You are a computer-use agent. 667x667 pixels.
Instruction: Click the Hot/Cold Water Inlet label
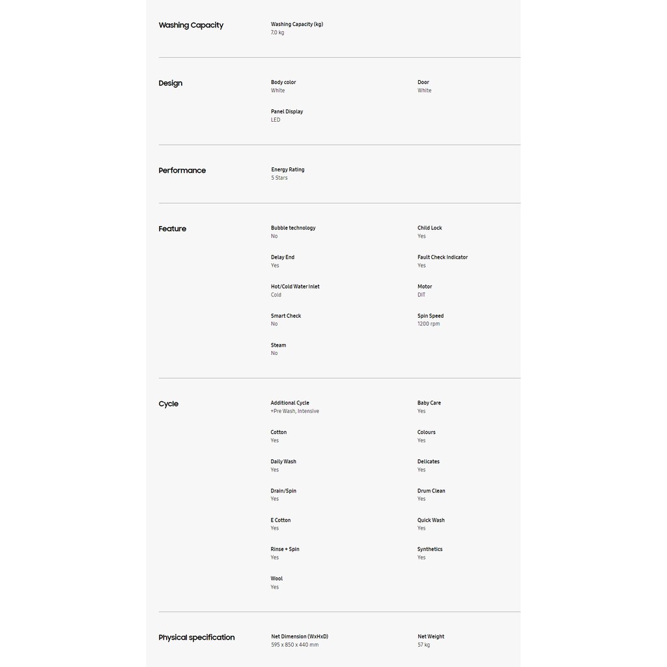coord(294,287)
